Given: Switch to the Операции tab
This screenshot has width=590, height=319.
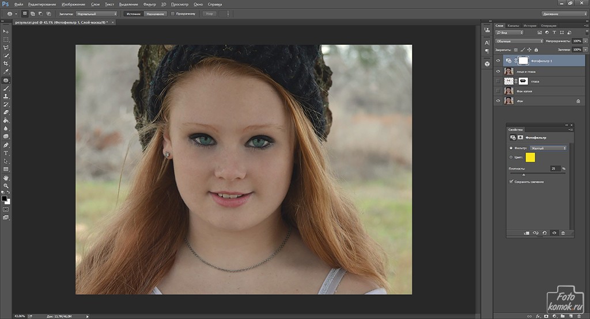Looking at the screenshot, I should click(549, 25).
